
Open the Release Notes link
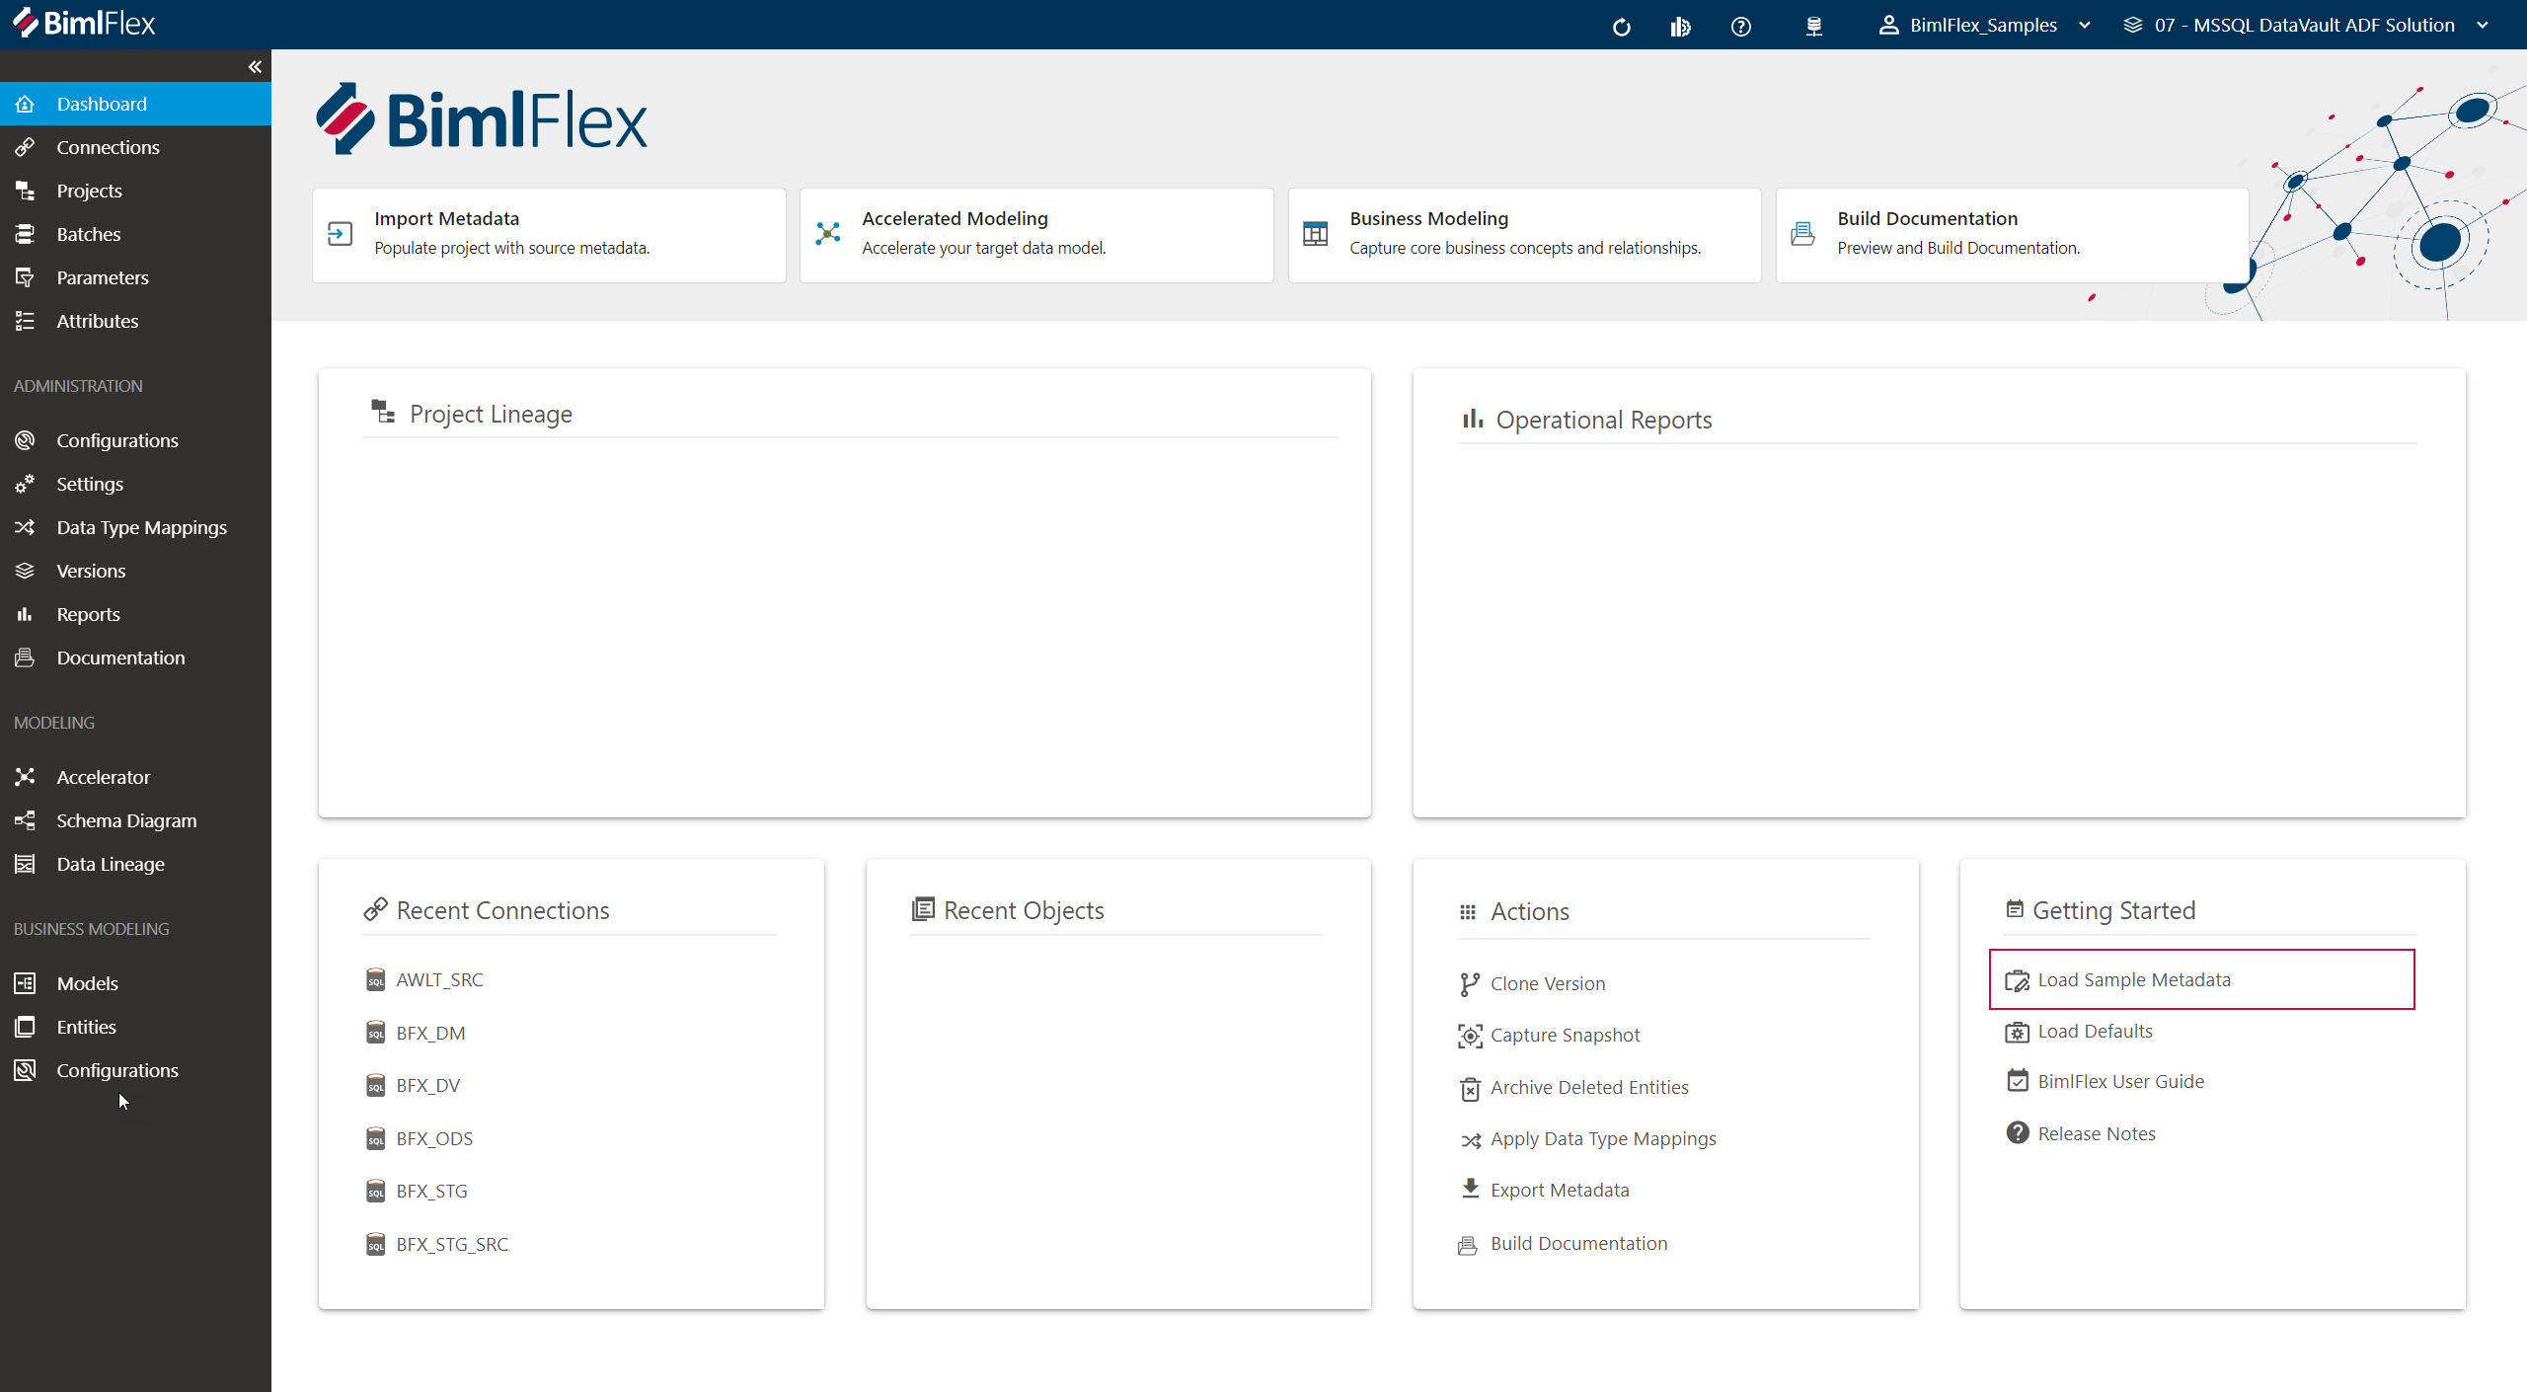2098,1132
